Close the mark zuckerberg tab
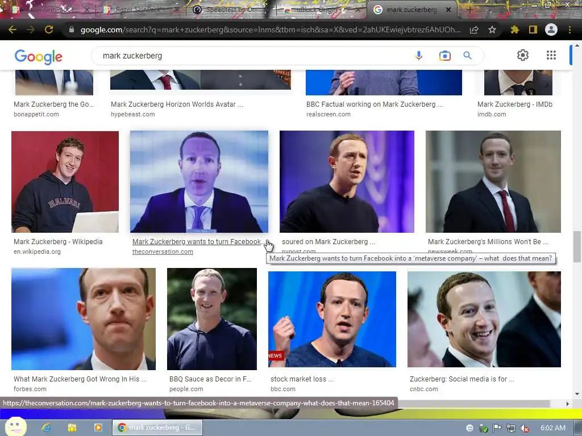 (x=448, y=10)
